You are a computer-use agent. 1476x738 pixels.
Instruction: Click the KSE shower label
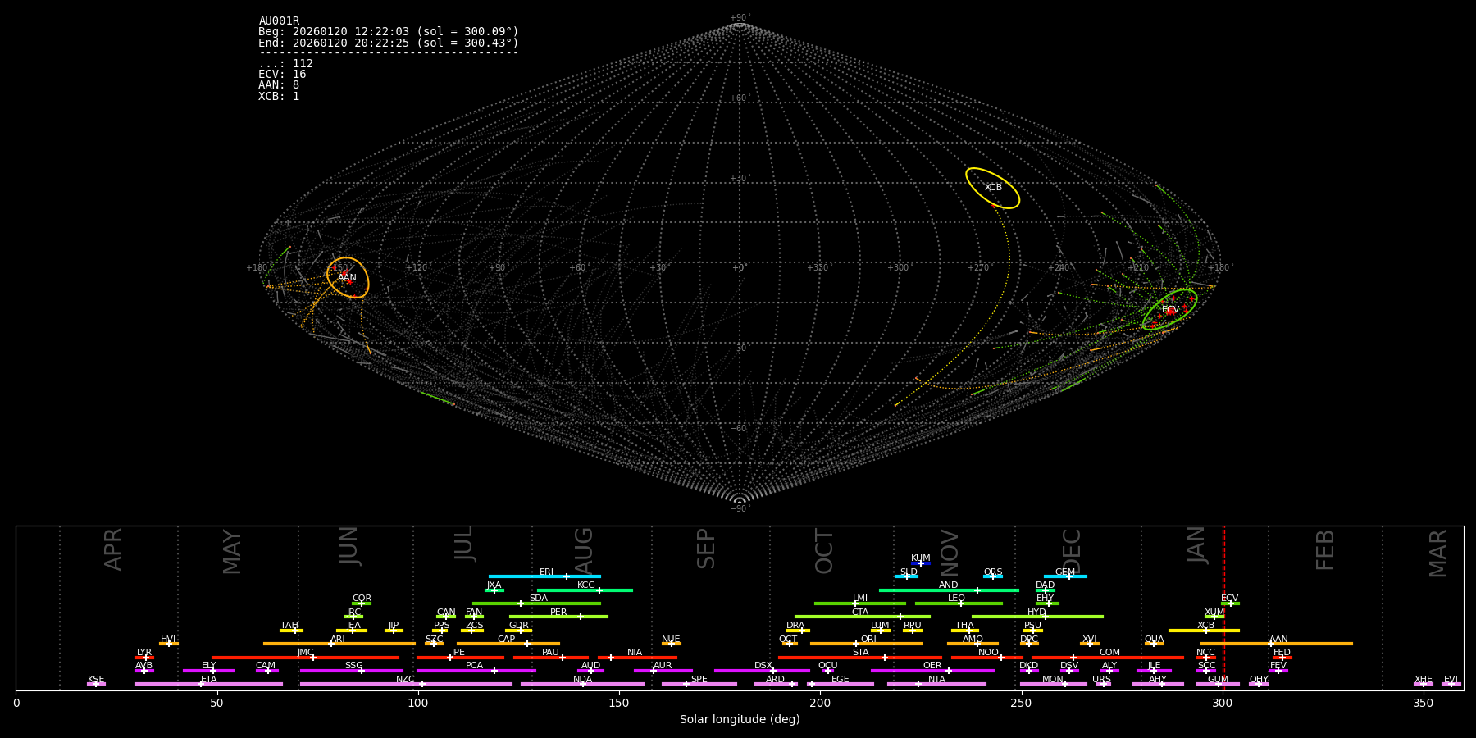tap(96, 680)
